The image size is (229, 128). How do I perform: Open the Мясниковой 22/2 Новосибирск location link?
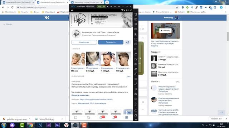(x=92, y=103)
